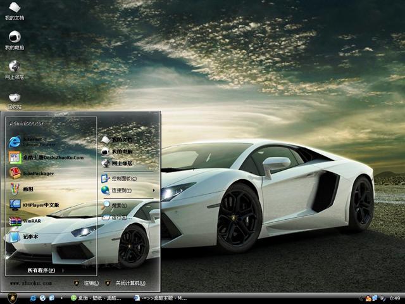Click the system tray clock showing 0:49
405x304 pixels.
395,298
